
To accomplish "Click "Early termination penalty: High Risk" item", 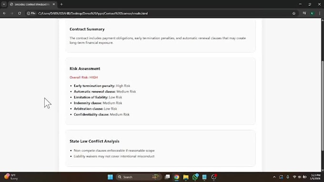I will coord(102,86).
